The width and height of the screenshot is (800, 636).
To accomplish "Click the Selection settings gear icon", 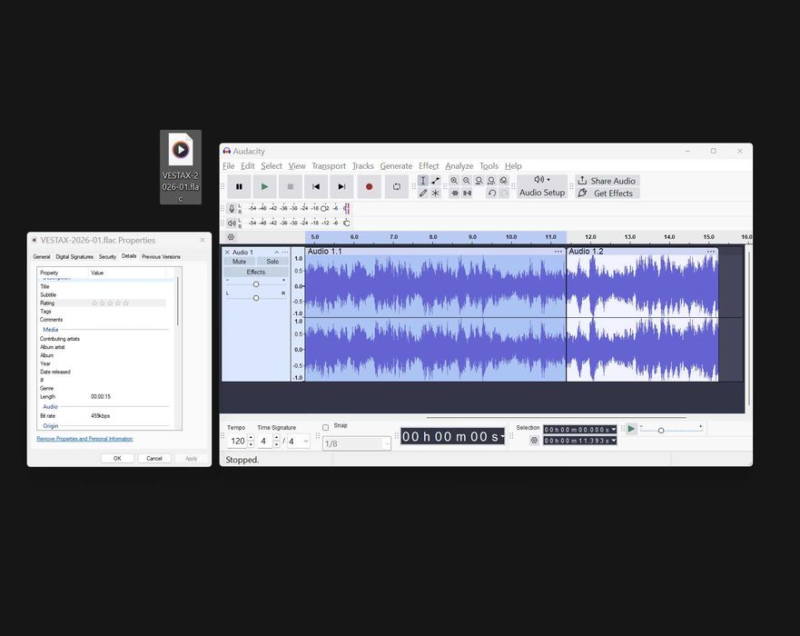I will click(534, 441).
